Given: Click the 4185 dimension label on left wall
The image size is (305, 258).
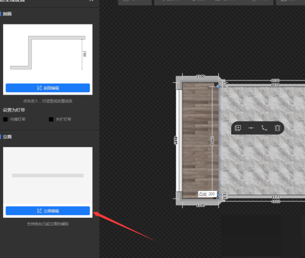Looking at the screenshot, I should (x=176, y=140).
